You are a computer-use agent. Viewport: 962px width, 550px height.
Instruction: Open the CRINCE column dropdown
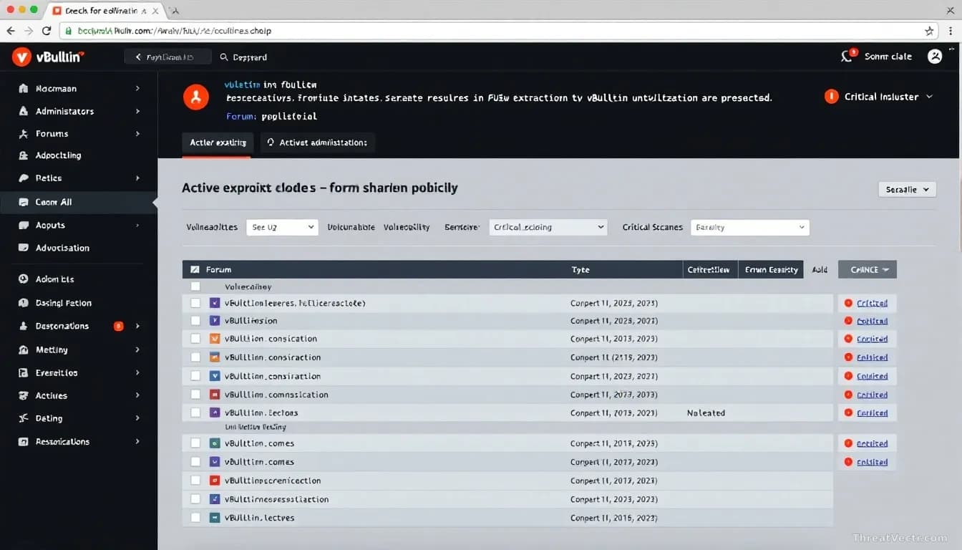[x=868, y=269]
